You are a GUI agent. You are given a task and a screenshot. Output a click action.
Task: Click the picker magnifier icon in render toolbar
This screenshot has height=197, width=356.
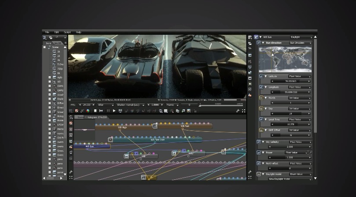click(x=172, y=111)
